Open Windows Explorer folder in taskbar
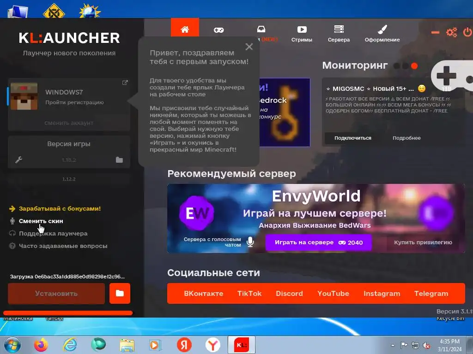Image resolution: width=473 pixels, height=354 pixels. (x=127, y=345)
